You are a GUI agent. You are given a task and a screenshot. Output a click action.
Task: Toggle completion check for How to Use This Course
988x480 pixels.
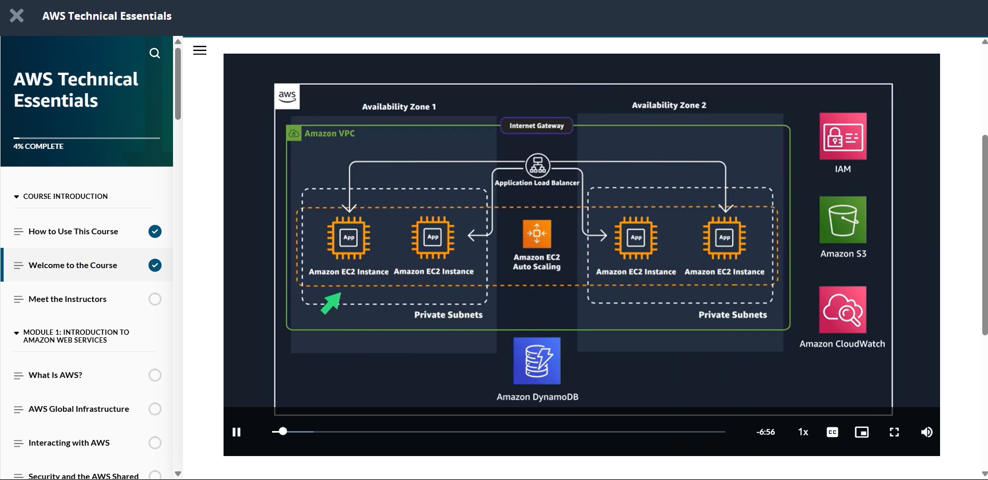(x=155, y=231)
